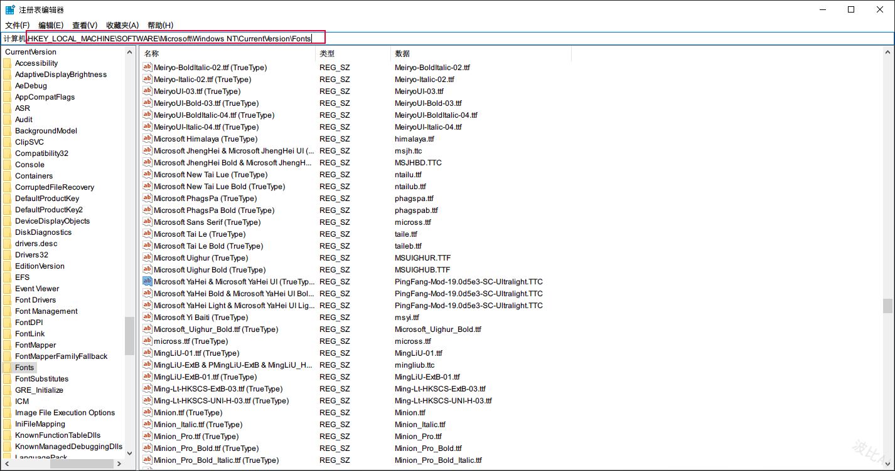Click the registry path address bar
895x471 pixels.
point(447,39)
